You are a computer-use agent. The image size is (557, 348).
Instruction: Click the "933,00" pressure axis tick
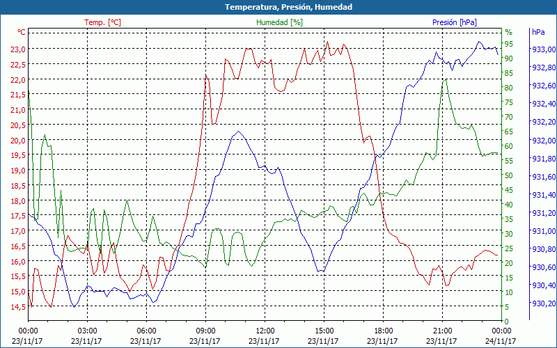point(543,49)
